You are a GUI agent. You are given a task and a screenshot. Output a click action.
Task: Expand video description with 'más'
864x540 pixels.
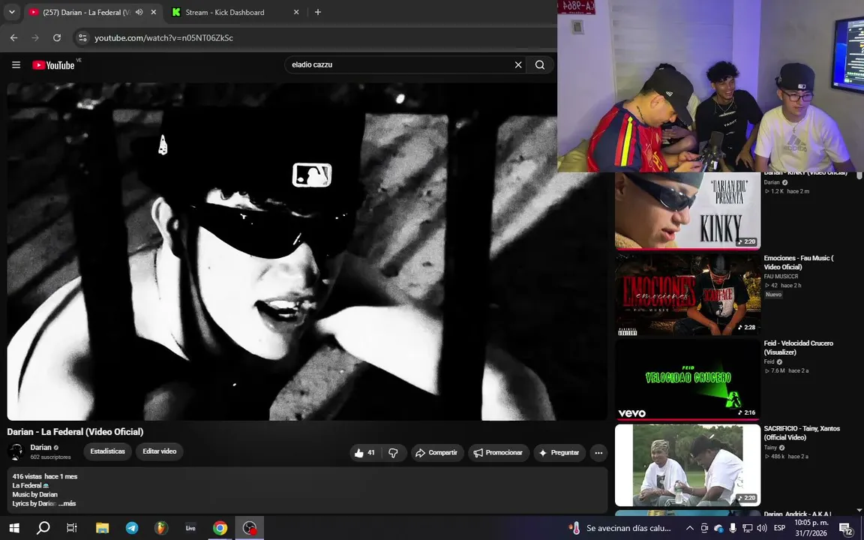pyautogui.click(x=68, y=504)
